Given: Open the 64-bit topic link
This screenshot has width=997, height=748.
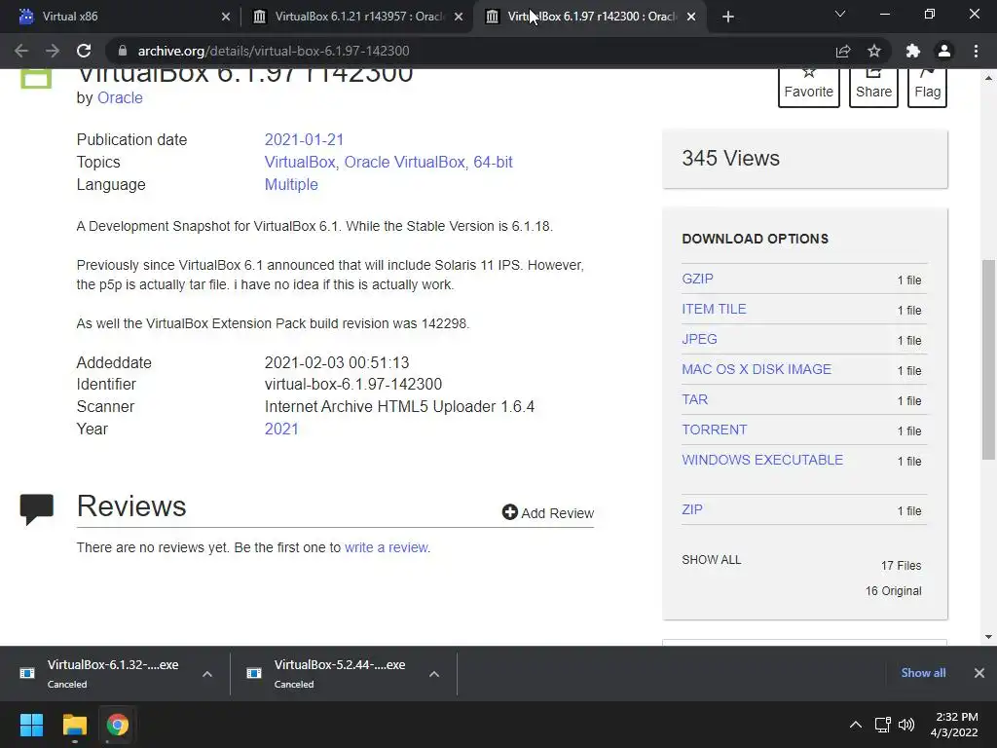Looking at the screenshot, I should pyautogui.click(x=493, y=163).
